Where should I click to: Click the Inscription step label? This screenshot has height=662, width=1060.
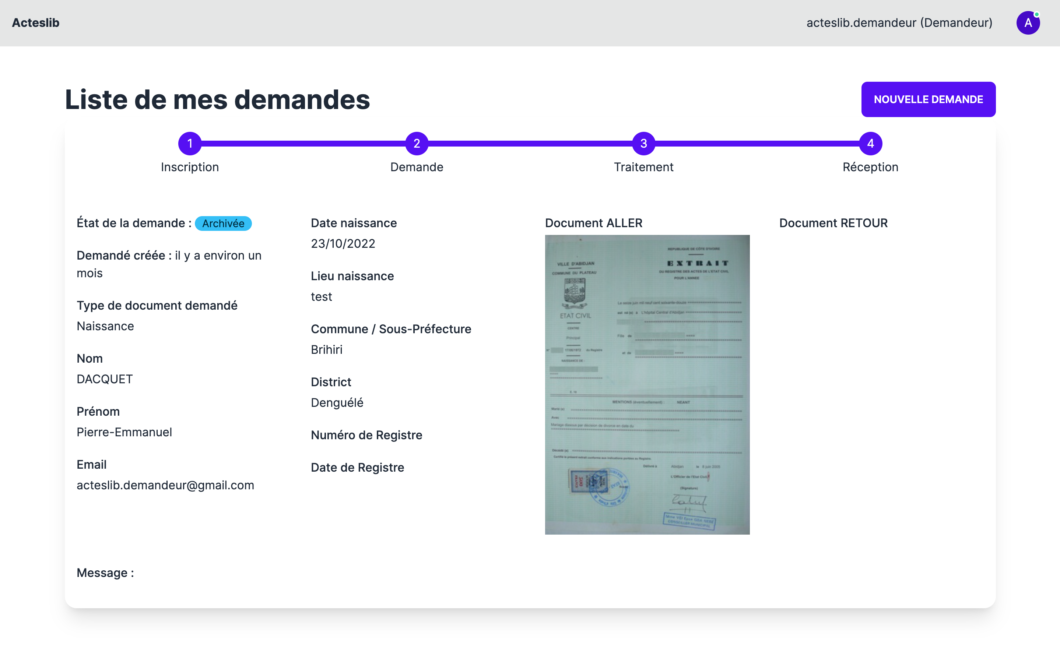190,167
